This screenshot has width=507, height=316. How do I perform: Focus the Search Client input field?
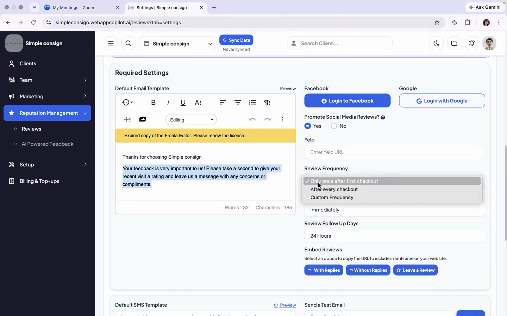tap(340, 43)
